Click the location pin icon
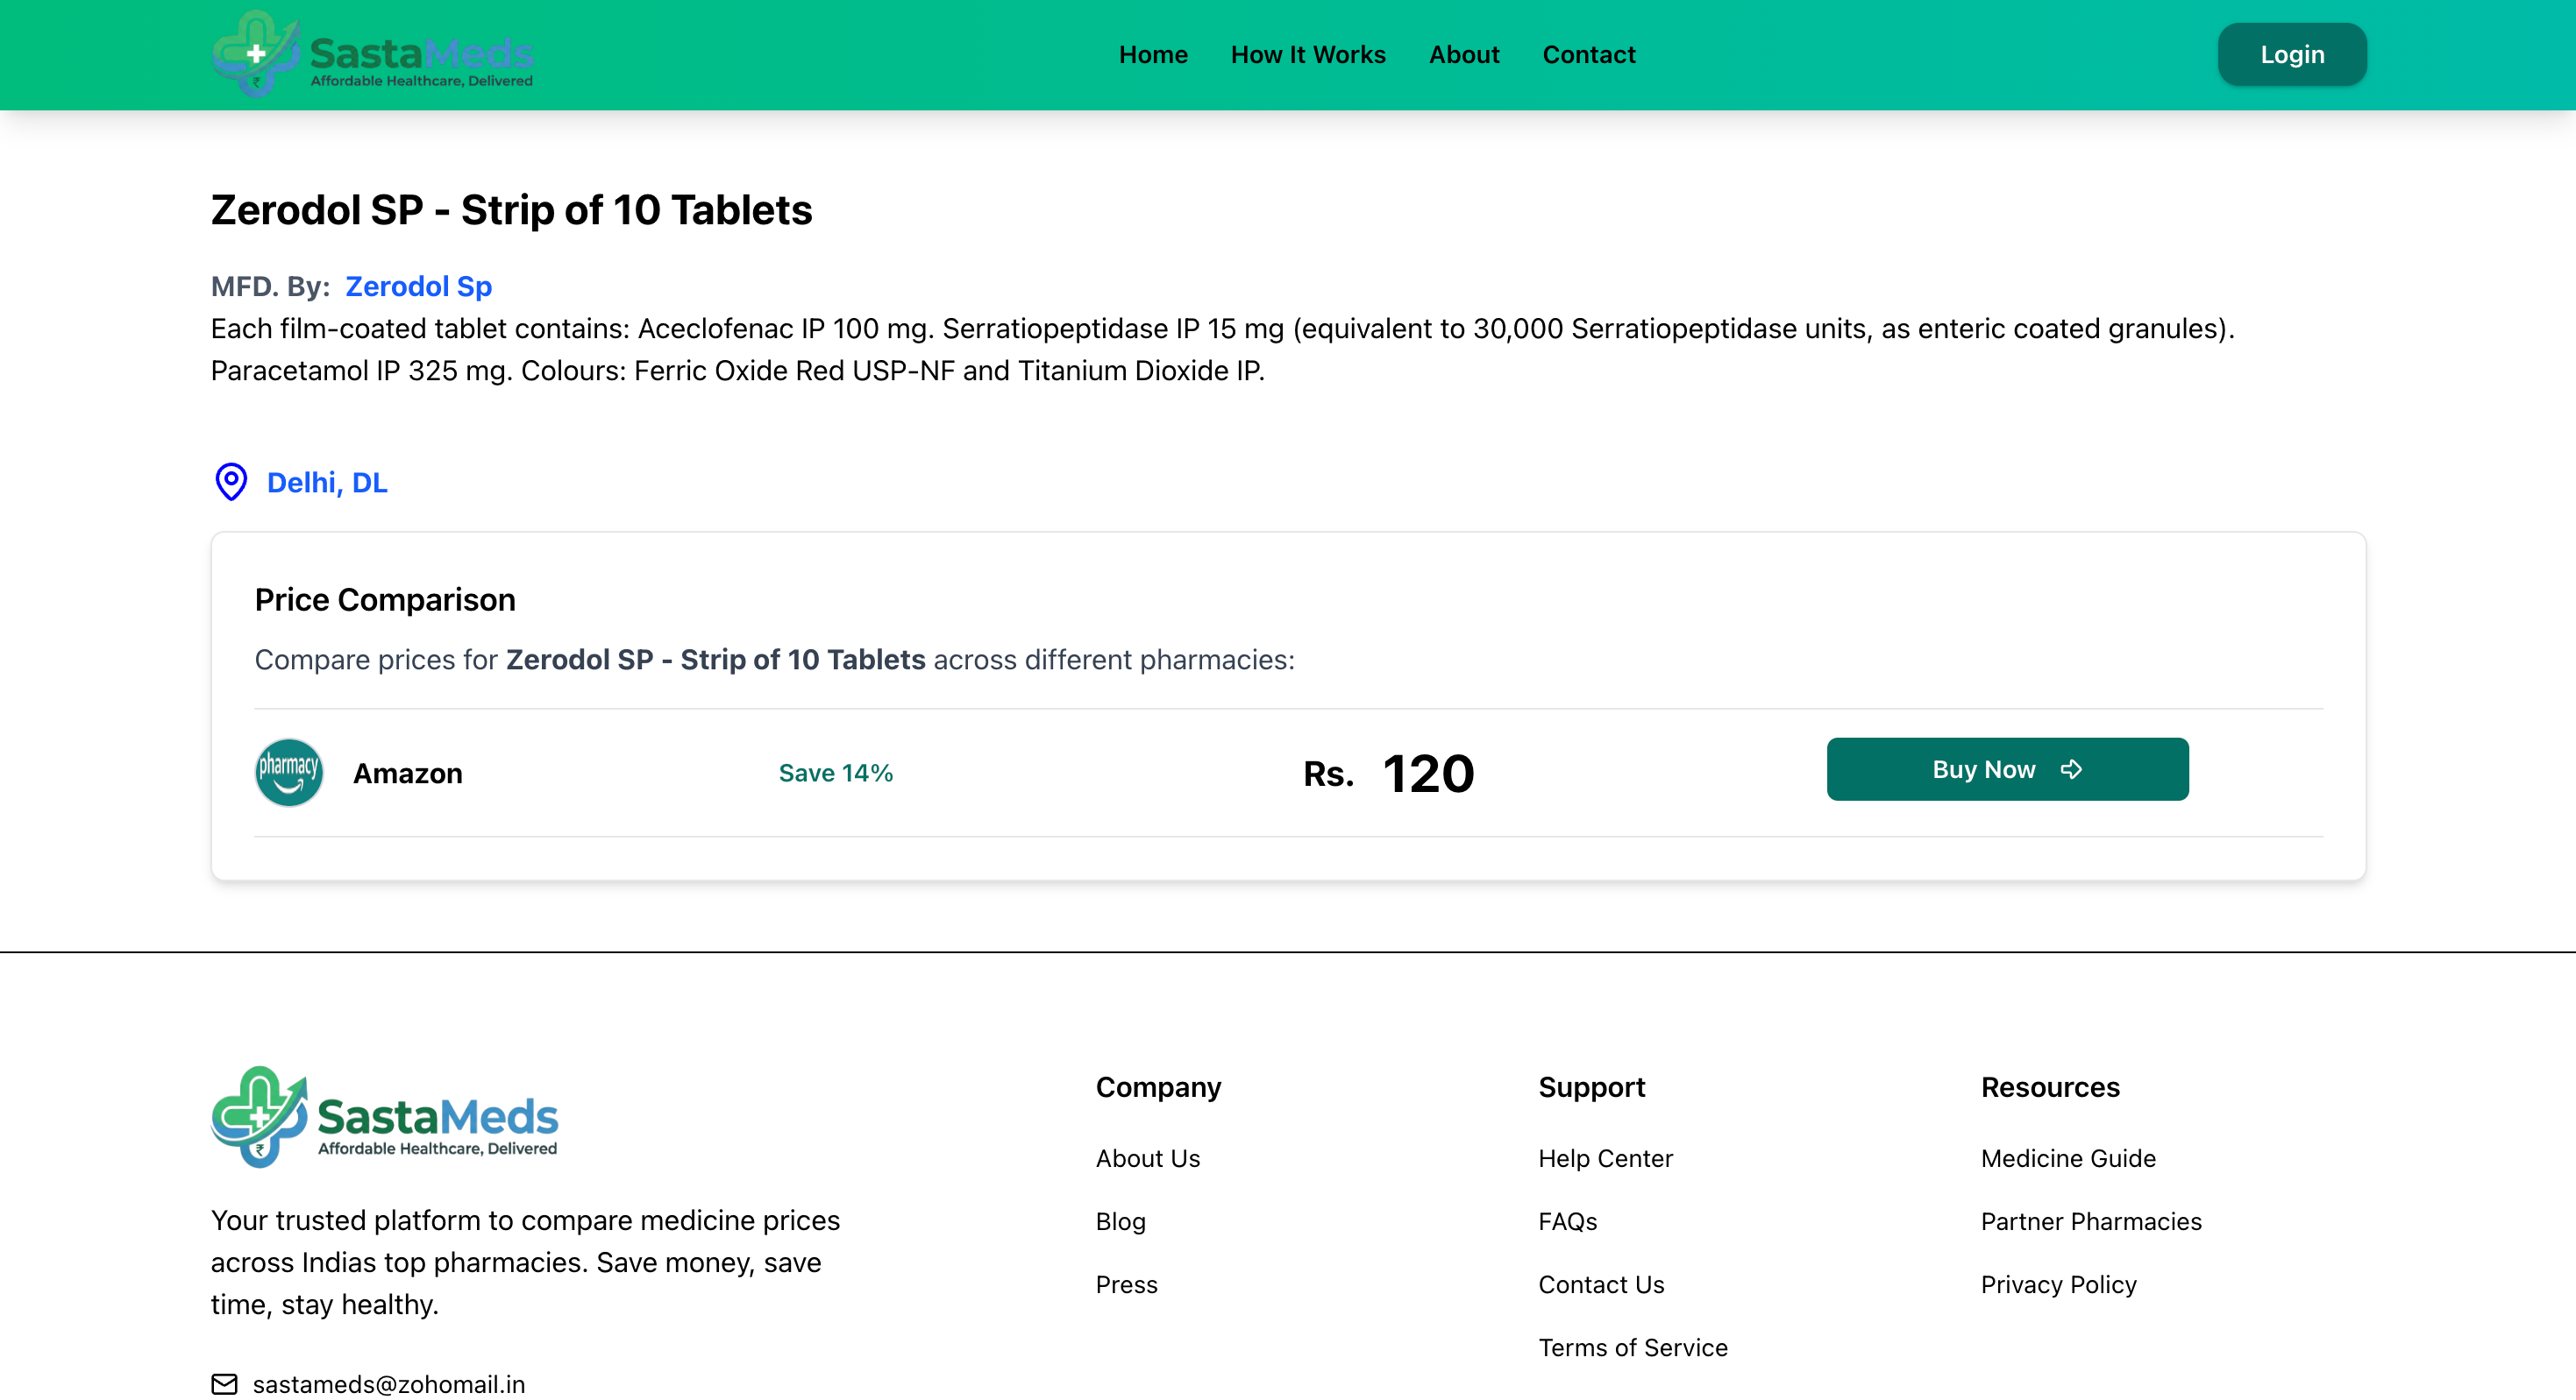The height and width of the screenshot is (1400, 2576). [231, 482]
